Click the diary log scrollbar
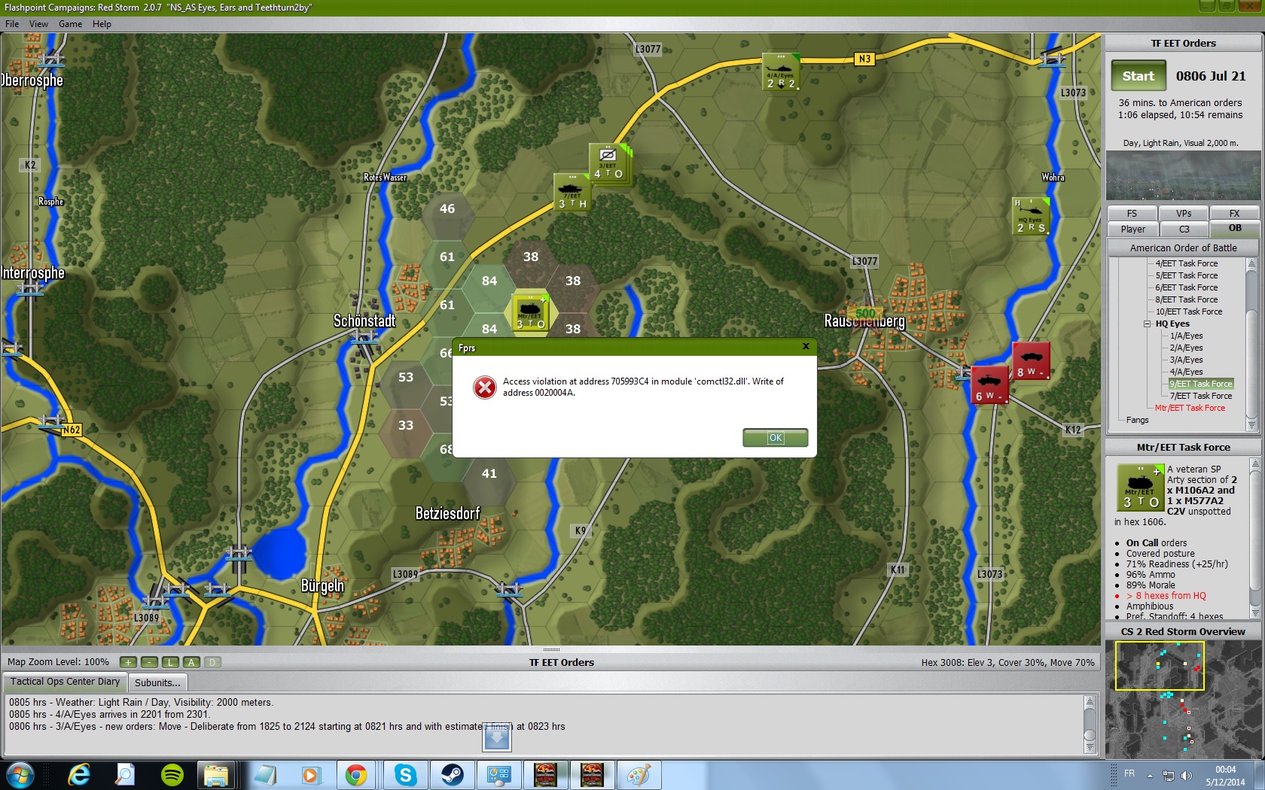Image resolution: width=1265 pixels, height=790 pixels. tap(1090, 724)
